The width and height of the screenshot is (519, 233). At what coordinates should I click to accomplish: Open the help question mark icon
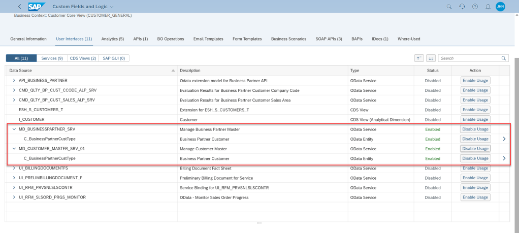click(x=475, y=7)
